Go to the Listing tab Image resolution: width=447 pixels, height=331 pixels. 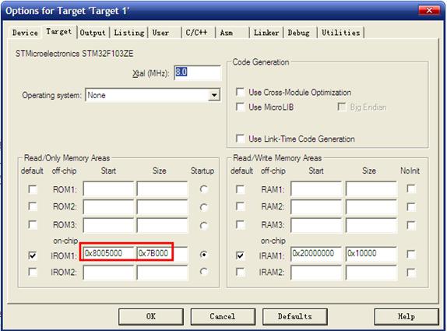(x=129, y=33)
